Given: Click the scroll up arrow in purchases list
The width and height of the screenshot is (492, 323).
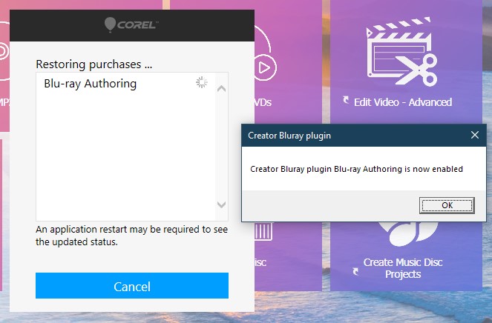Looking at the screenshot, I should pyautogui.click(x=222, y=89).
